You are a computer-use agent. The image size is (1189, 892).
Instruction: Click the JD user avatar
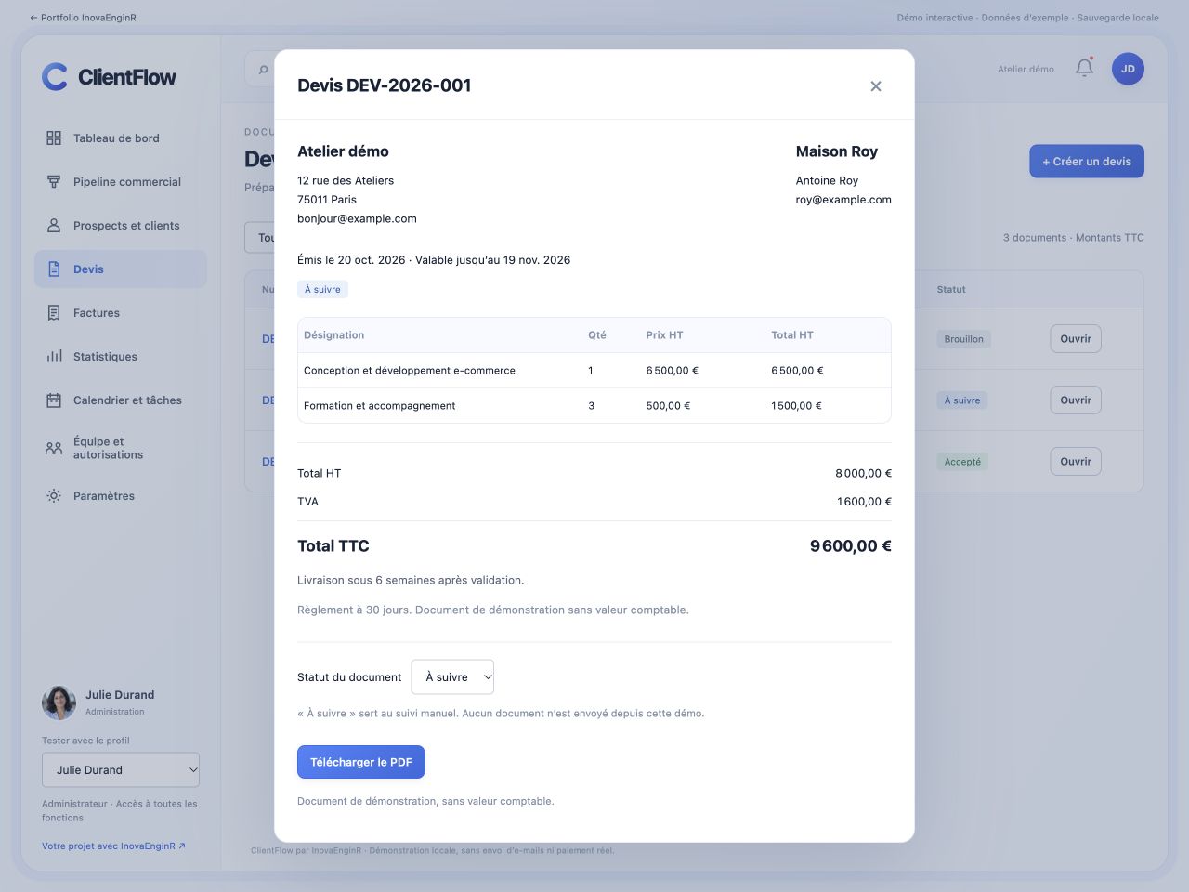pos(1128,69)
